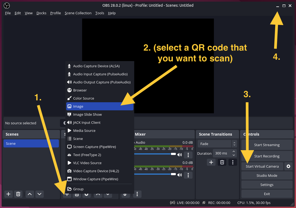Image resolution: width=296 pixels, height=208 pixels.
Task: Choose Scene in the add-source menu
Action: tap(100, 139)
